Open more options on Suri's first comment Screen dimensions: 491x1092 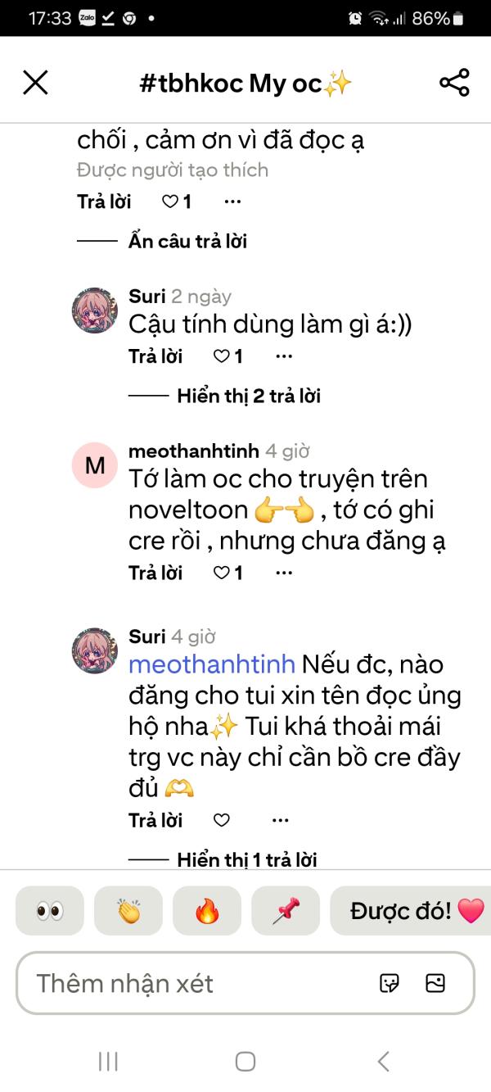click(x=283, y=356)
